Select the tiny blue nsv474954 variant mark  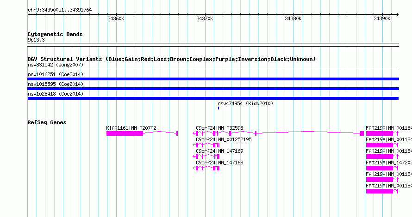218,108
